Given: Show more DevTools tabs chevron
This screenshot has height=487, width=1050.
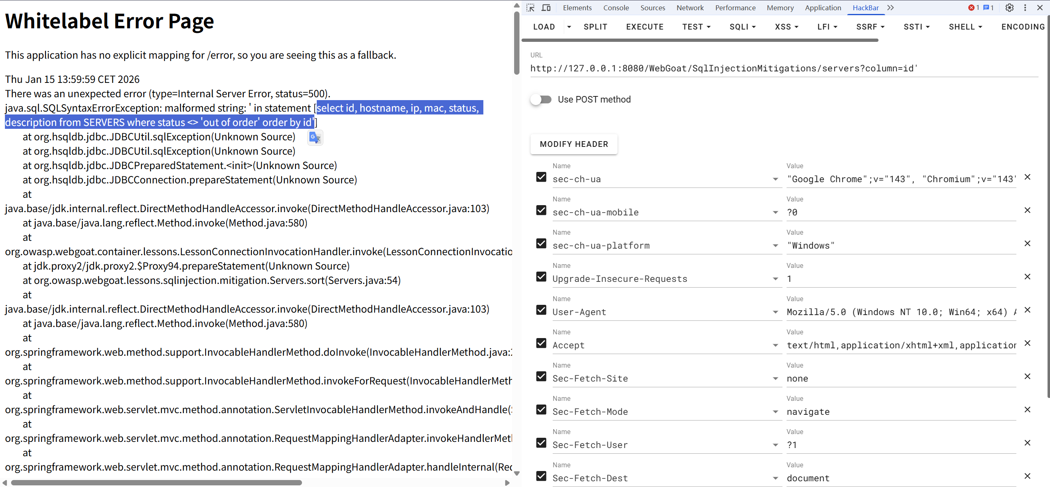Looking at the screenshot, I should 890,8.
